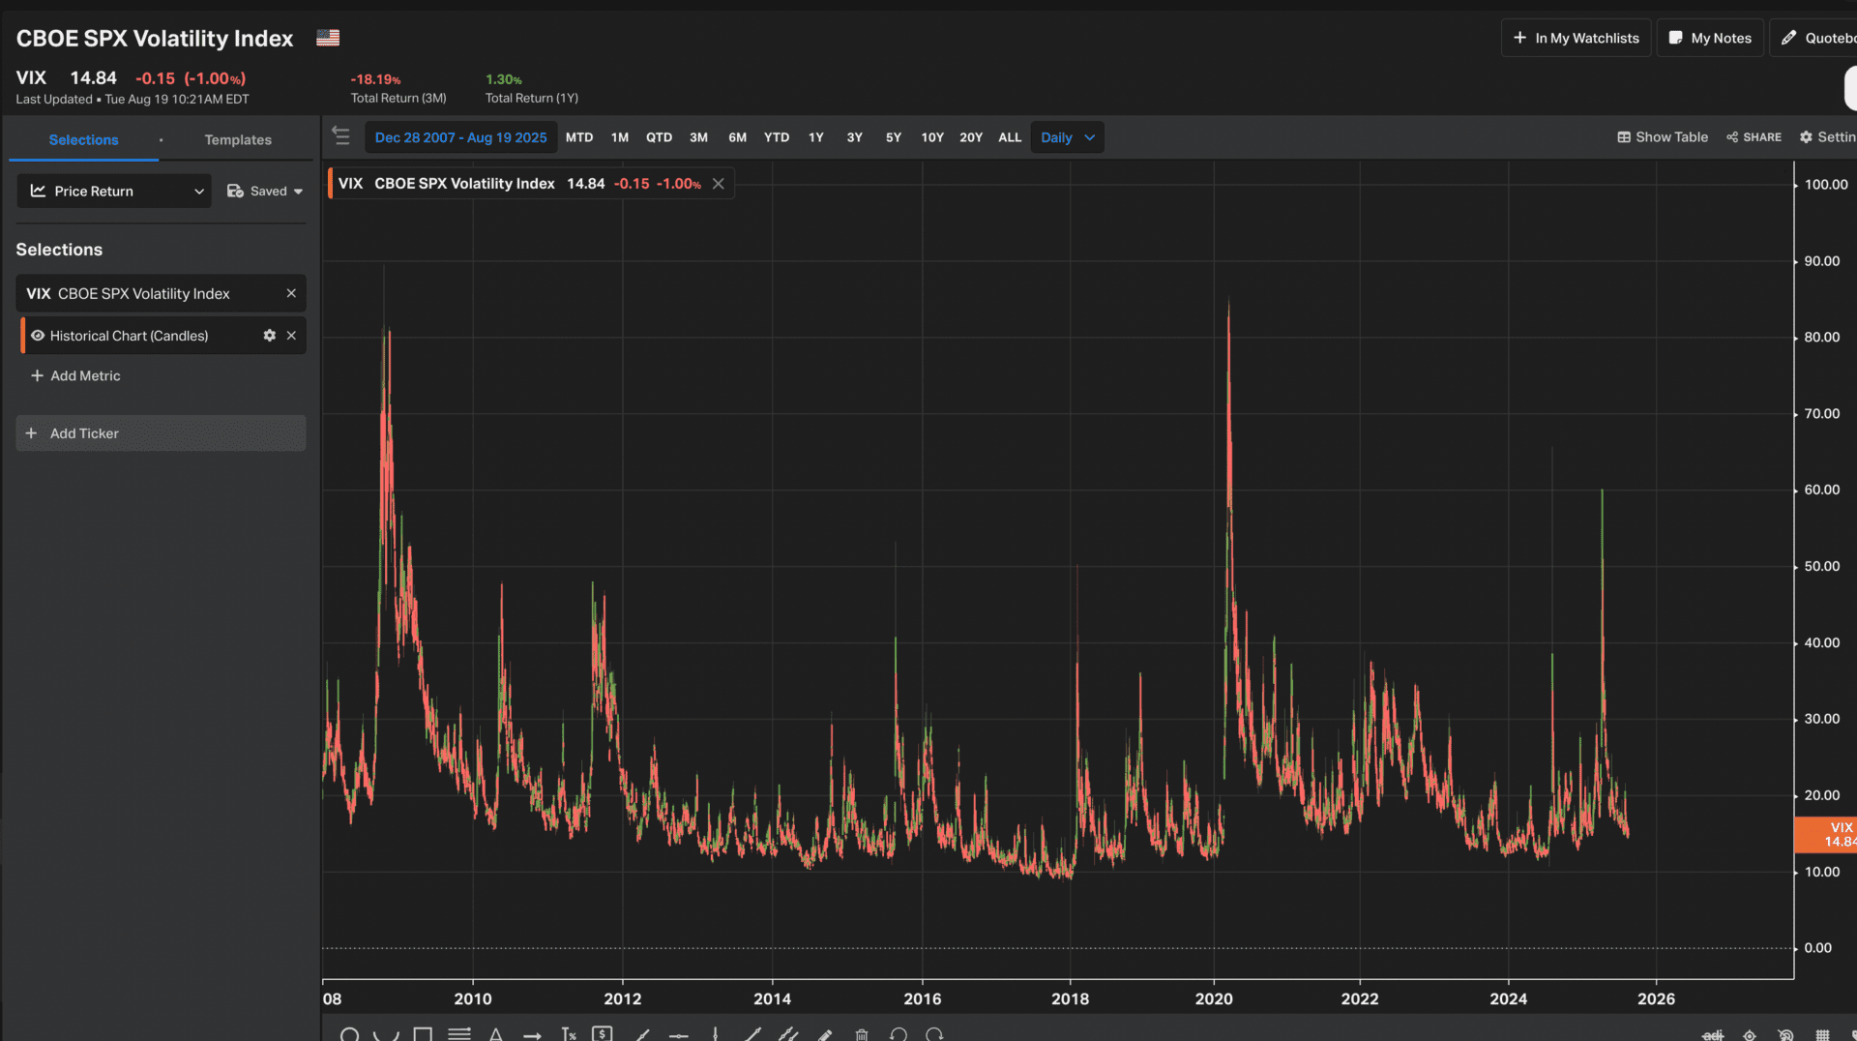
Task: Undo the last drawing action
Action: [x=899, y=1034]
